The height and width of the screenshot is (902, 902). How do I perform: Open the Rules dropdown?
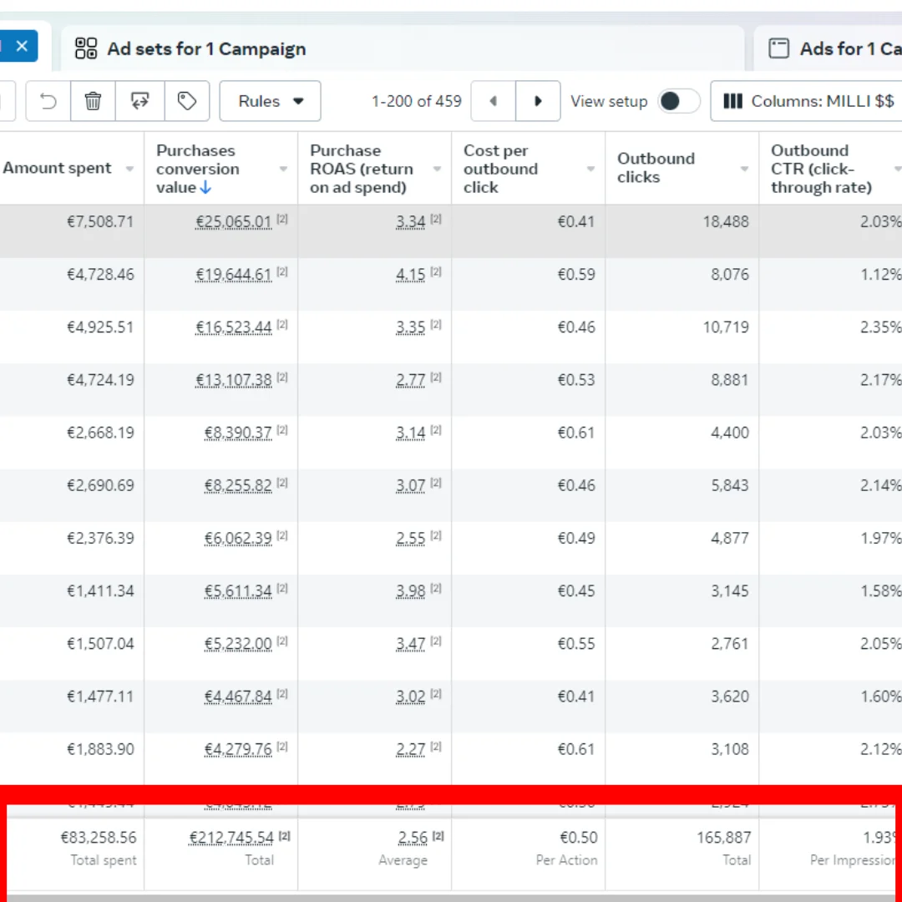click(x=270, y=101)
